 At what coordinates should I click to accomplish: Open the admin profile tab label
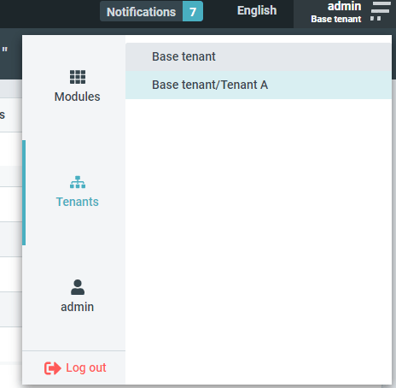(78, 307)
